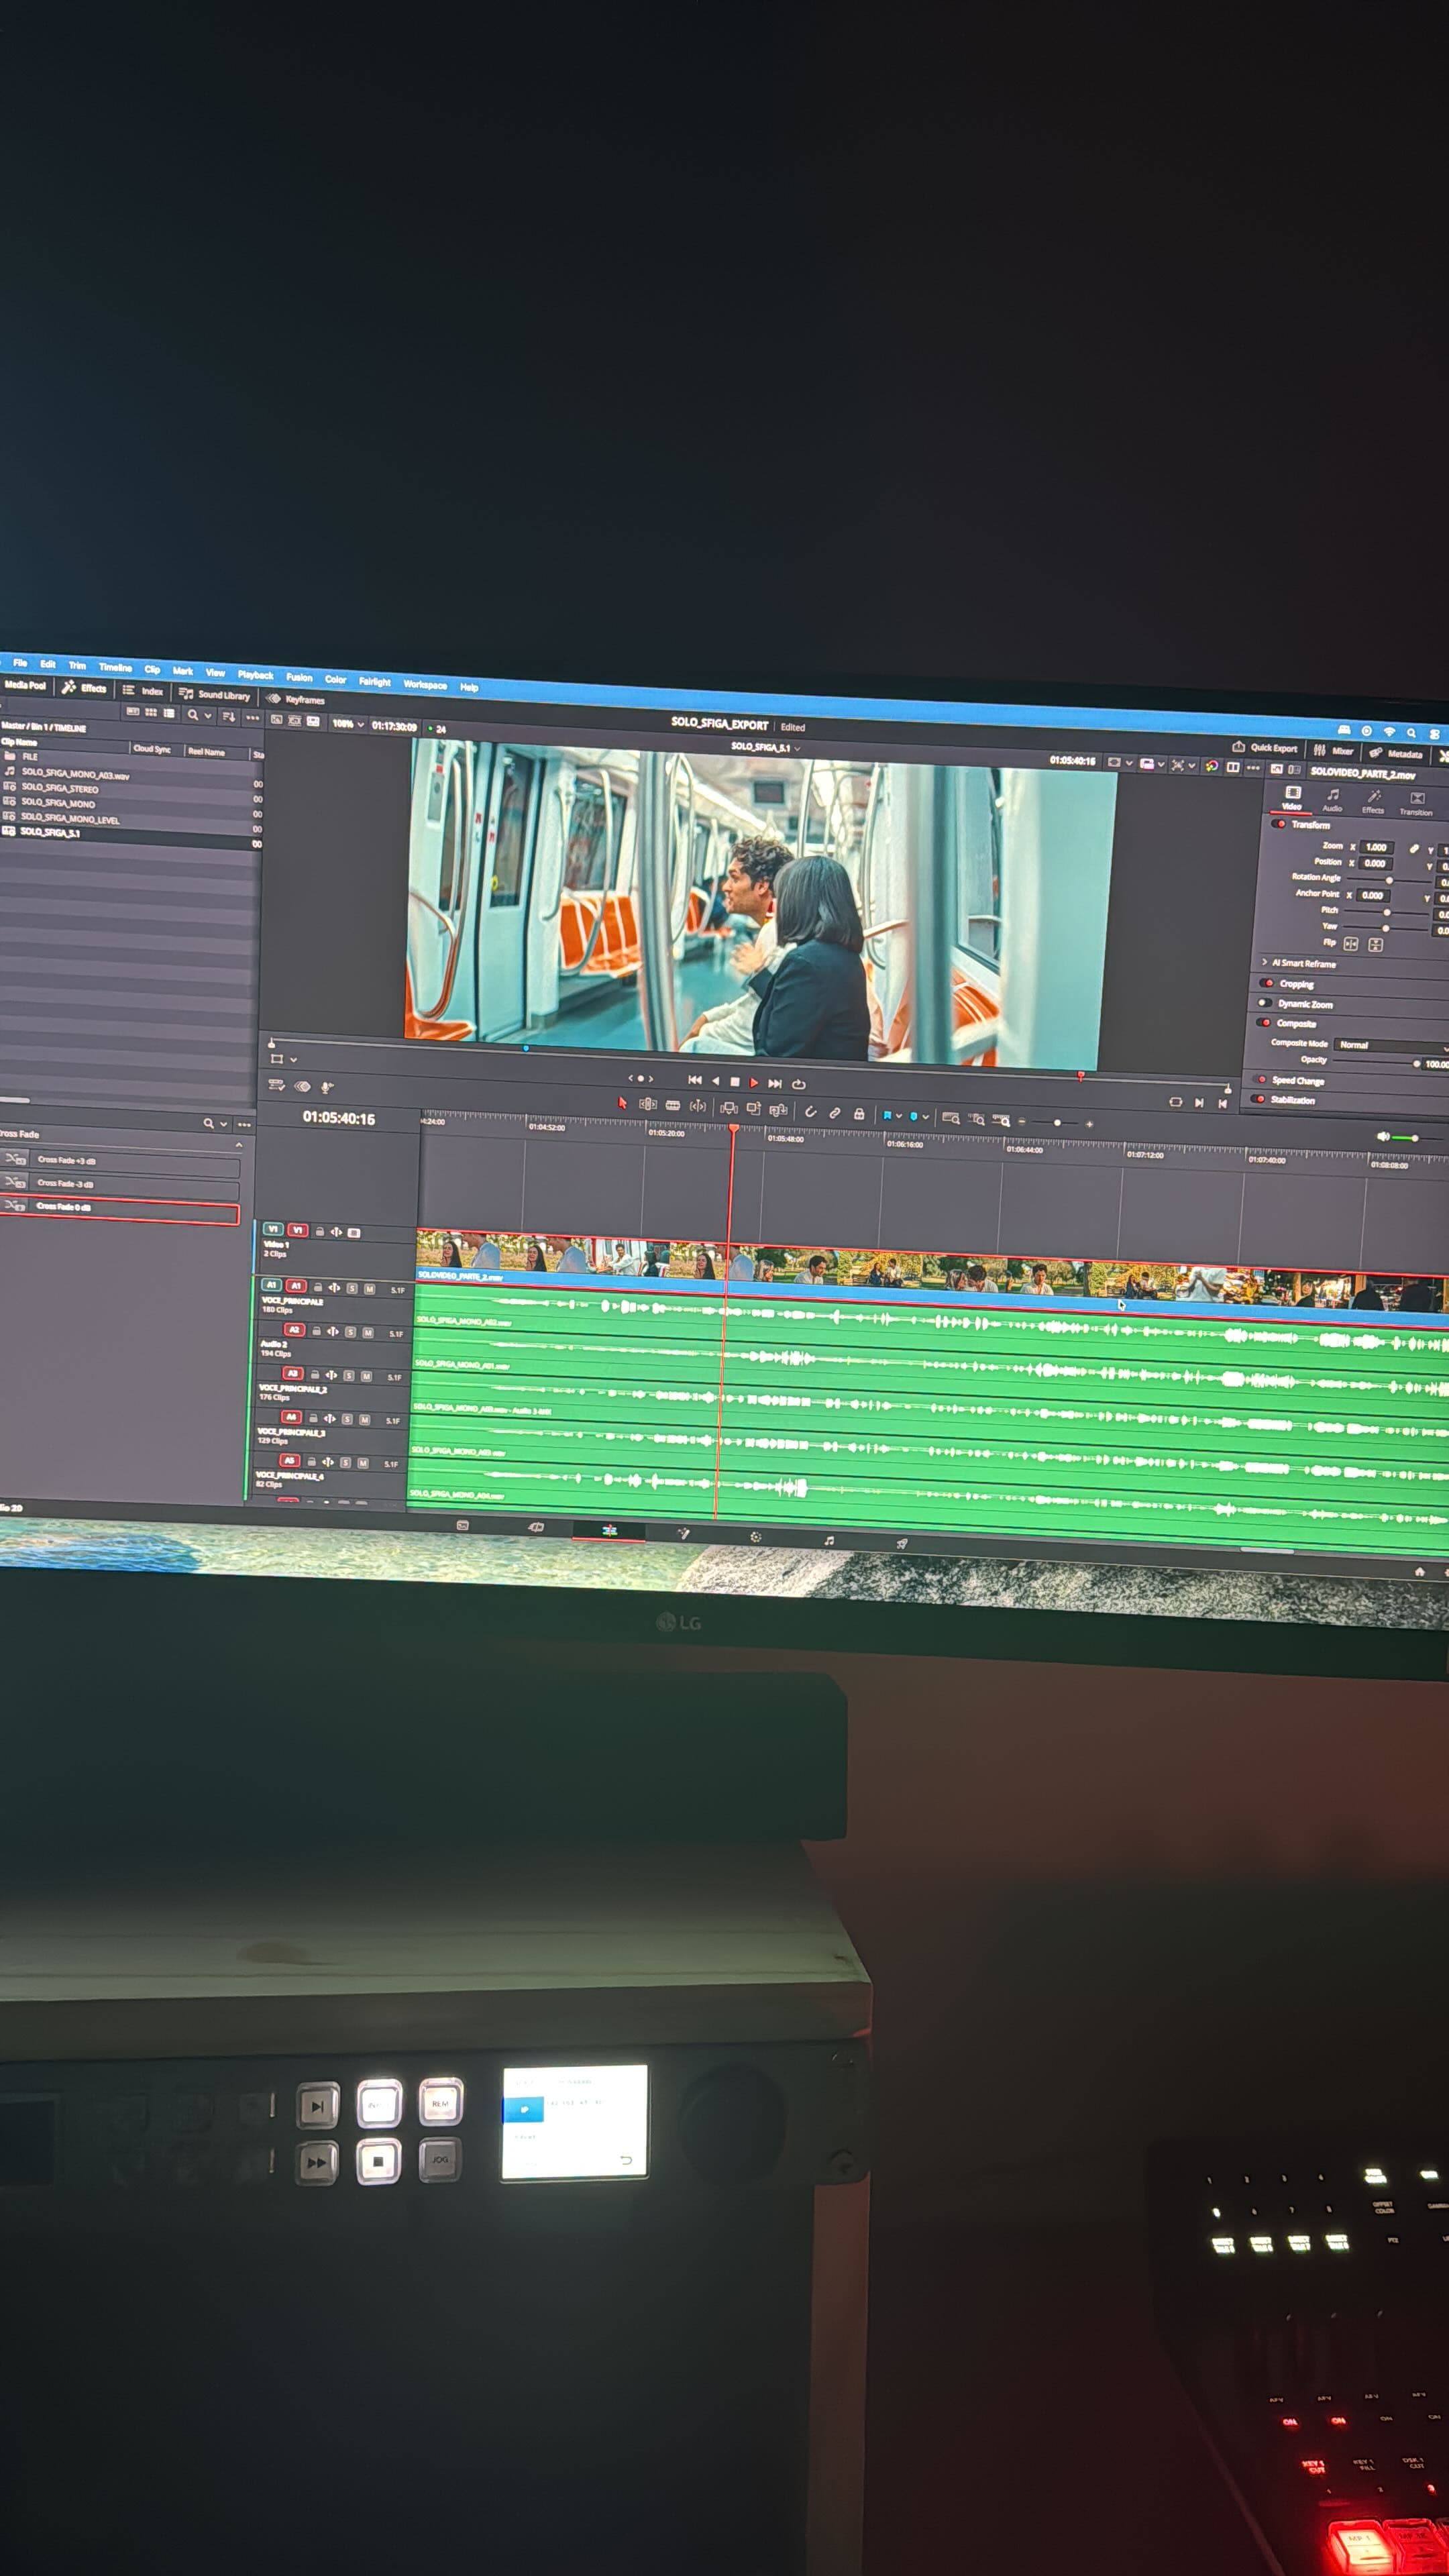Click the Full Extent Zoom icon
The height and width of the screenshot is (2576, 1449).
[x=951, y=1118]
